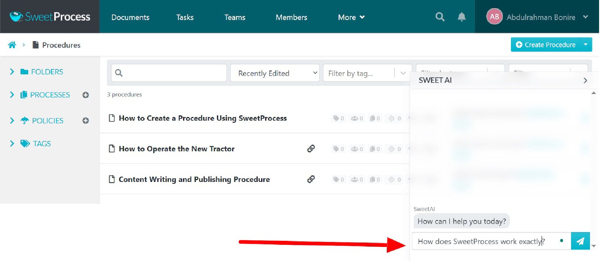Image resolution: width=600 pixels, height=262 pixels.
Task: Click Sweet AI chat scrollbar down arrow
Action: coord(594,246)
